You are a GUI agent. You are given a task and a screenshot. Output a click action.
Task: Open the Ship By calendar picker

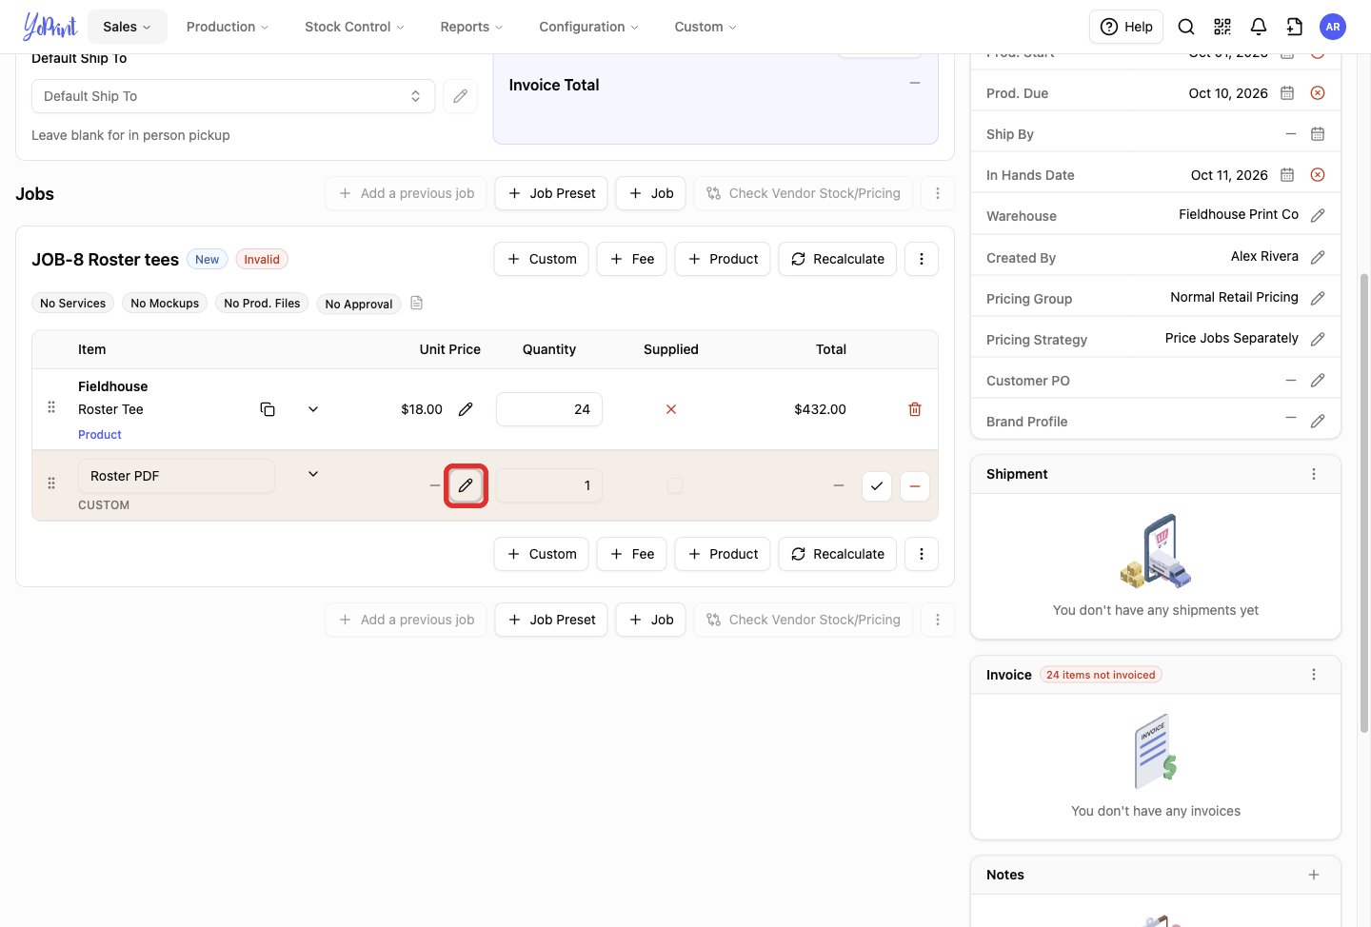(1318, 134)
